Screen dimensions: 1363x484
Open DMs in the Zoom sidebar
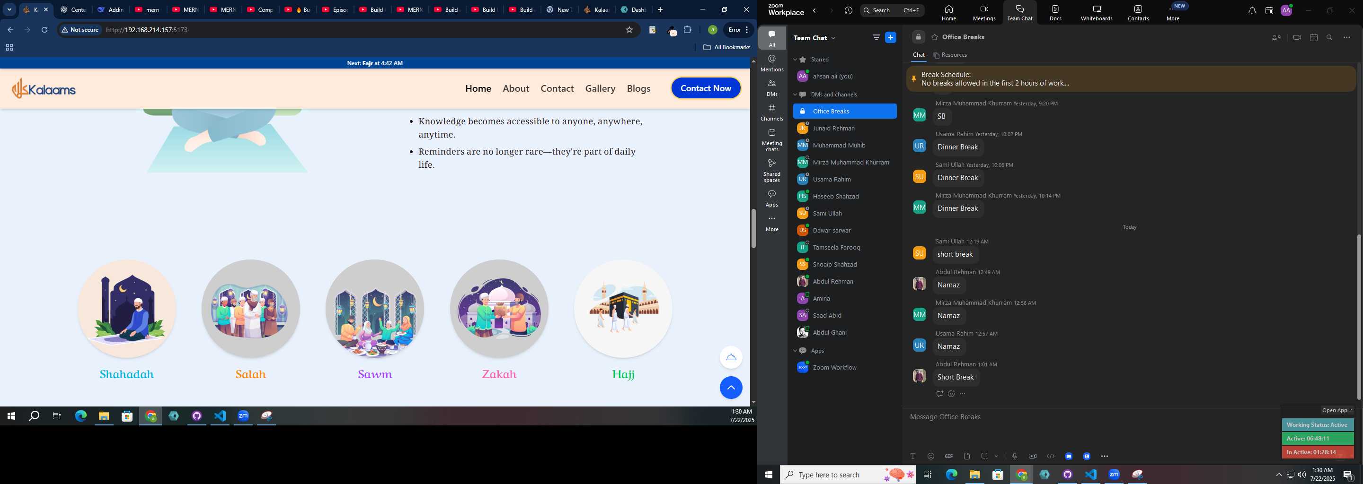point(772,88)
